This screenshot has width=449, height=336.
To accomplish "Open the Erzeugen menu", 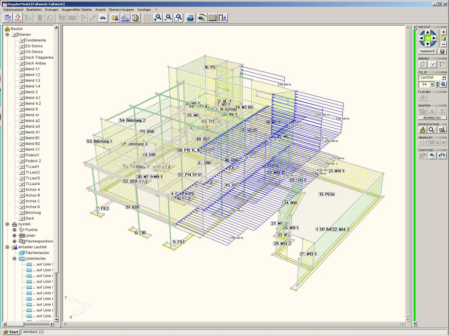I will pos(51,9).
